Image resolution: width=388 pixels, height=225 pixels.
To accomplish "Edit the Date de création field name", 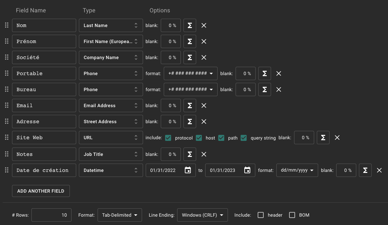I will click(44, 170).
